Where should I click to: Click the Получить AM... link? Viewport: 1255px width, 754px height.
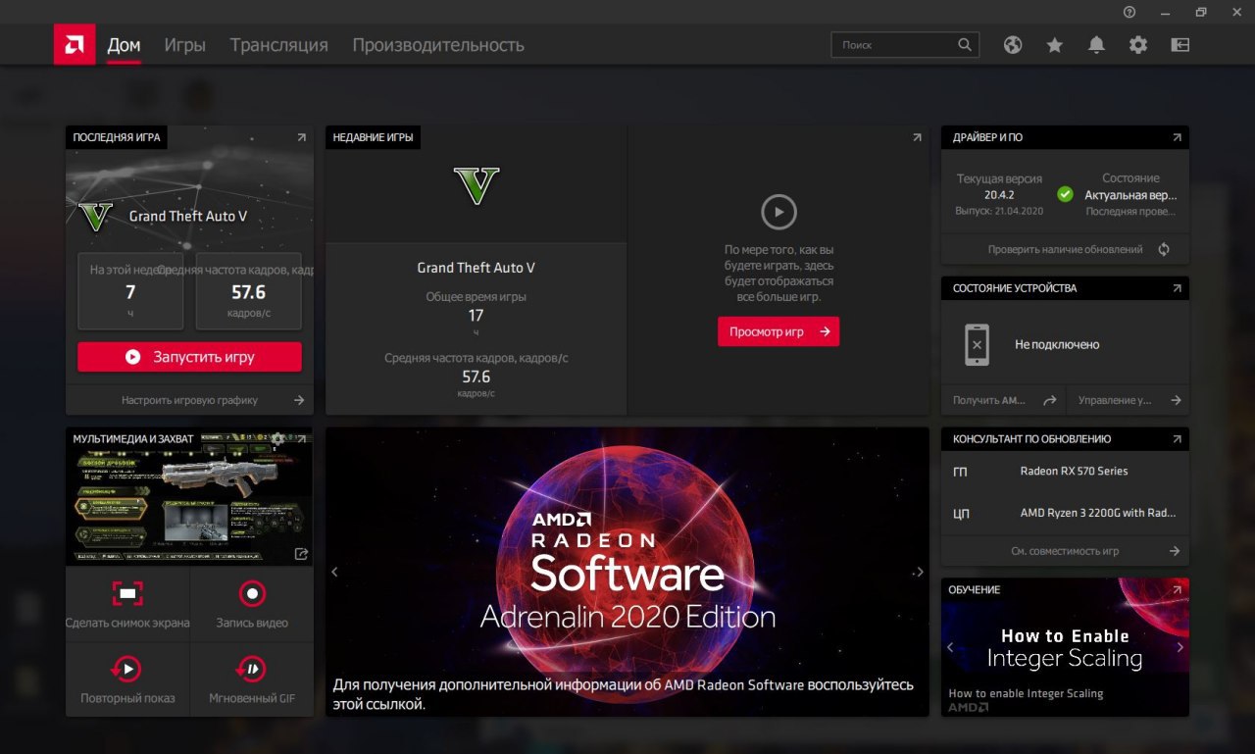1003,400
